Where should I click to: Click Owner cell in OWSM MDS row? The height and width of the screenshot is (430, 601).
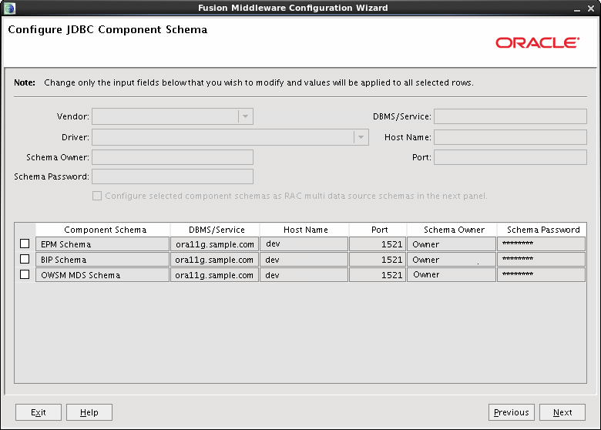click(452, 275)
